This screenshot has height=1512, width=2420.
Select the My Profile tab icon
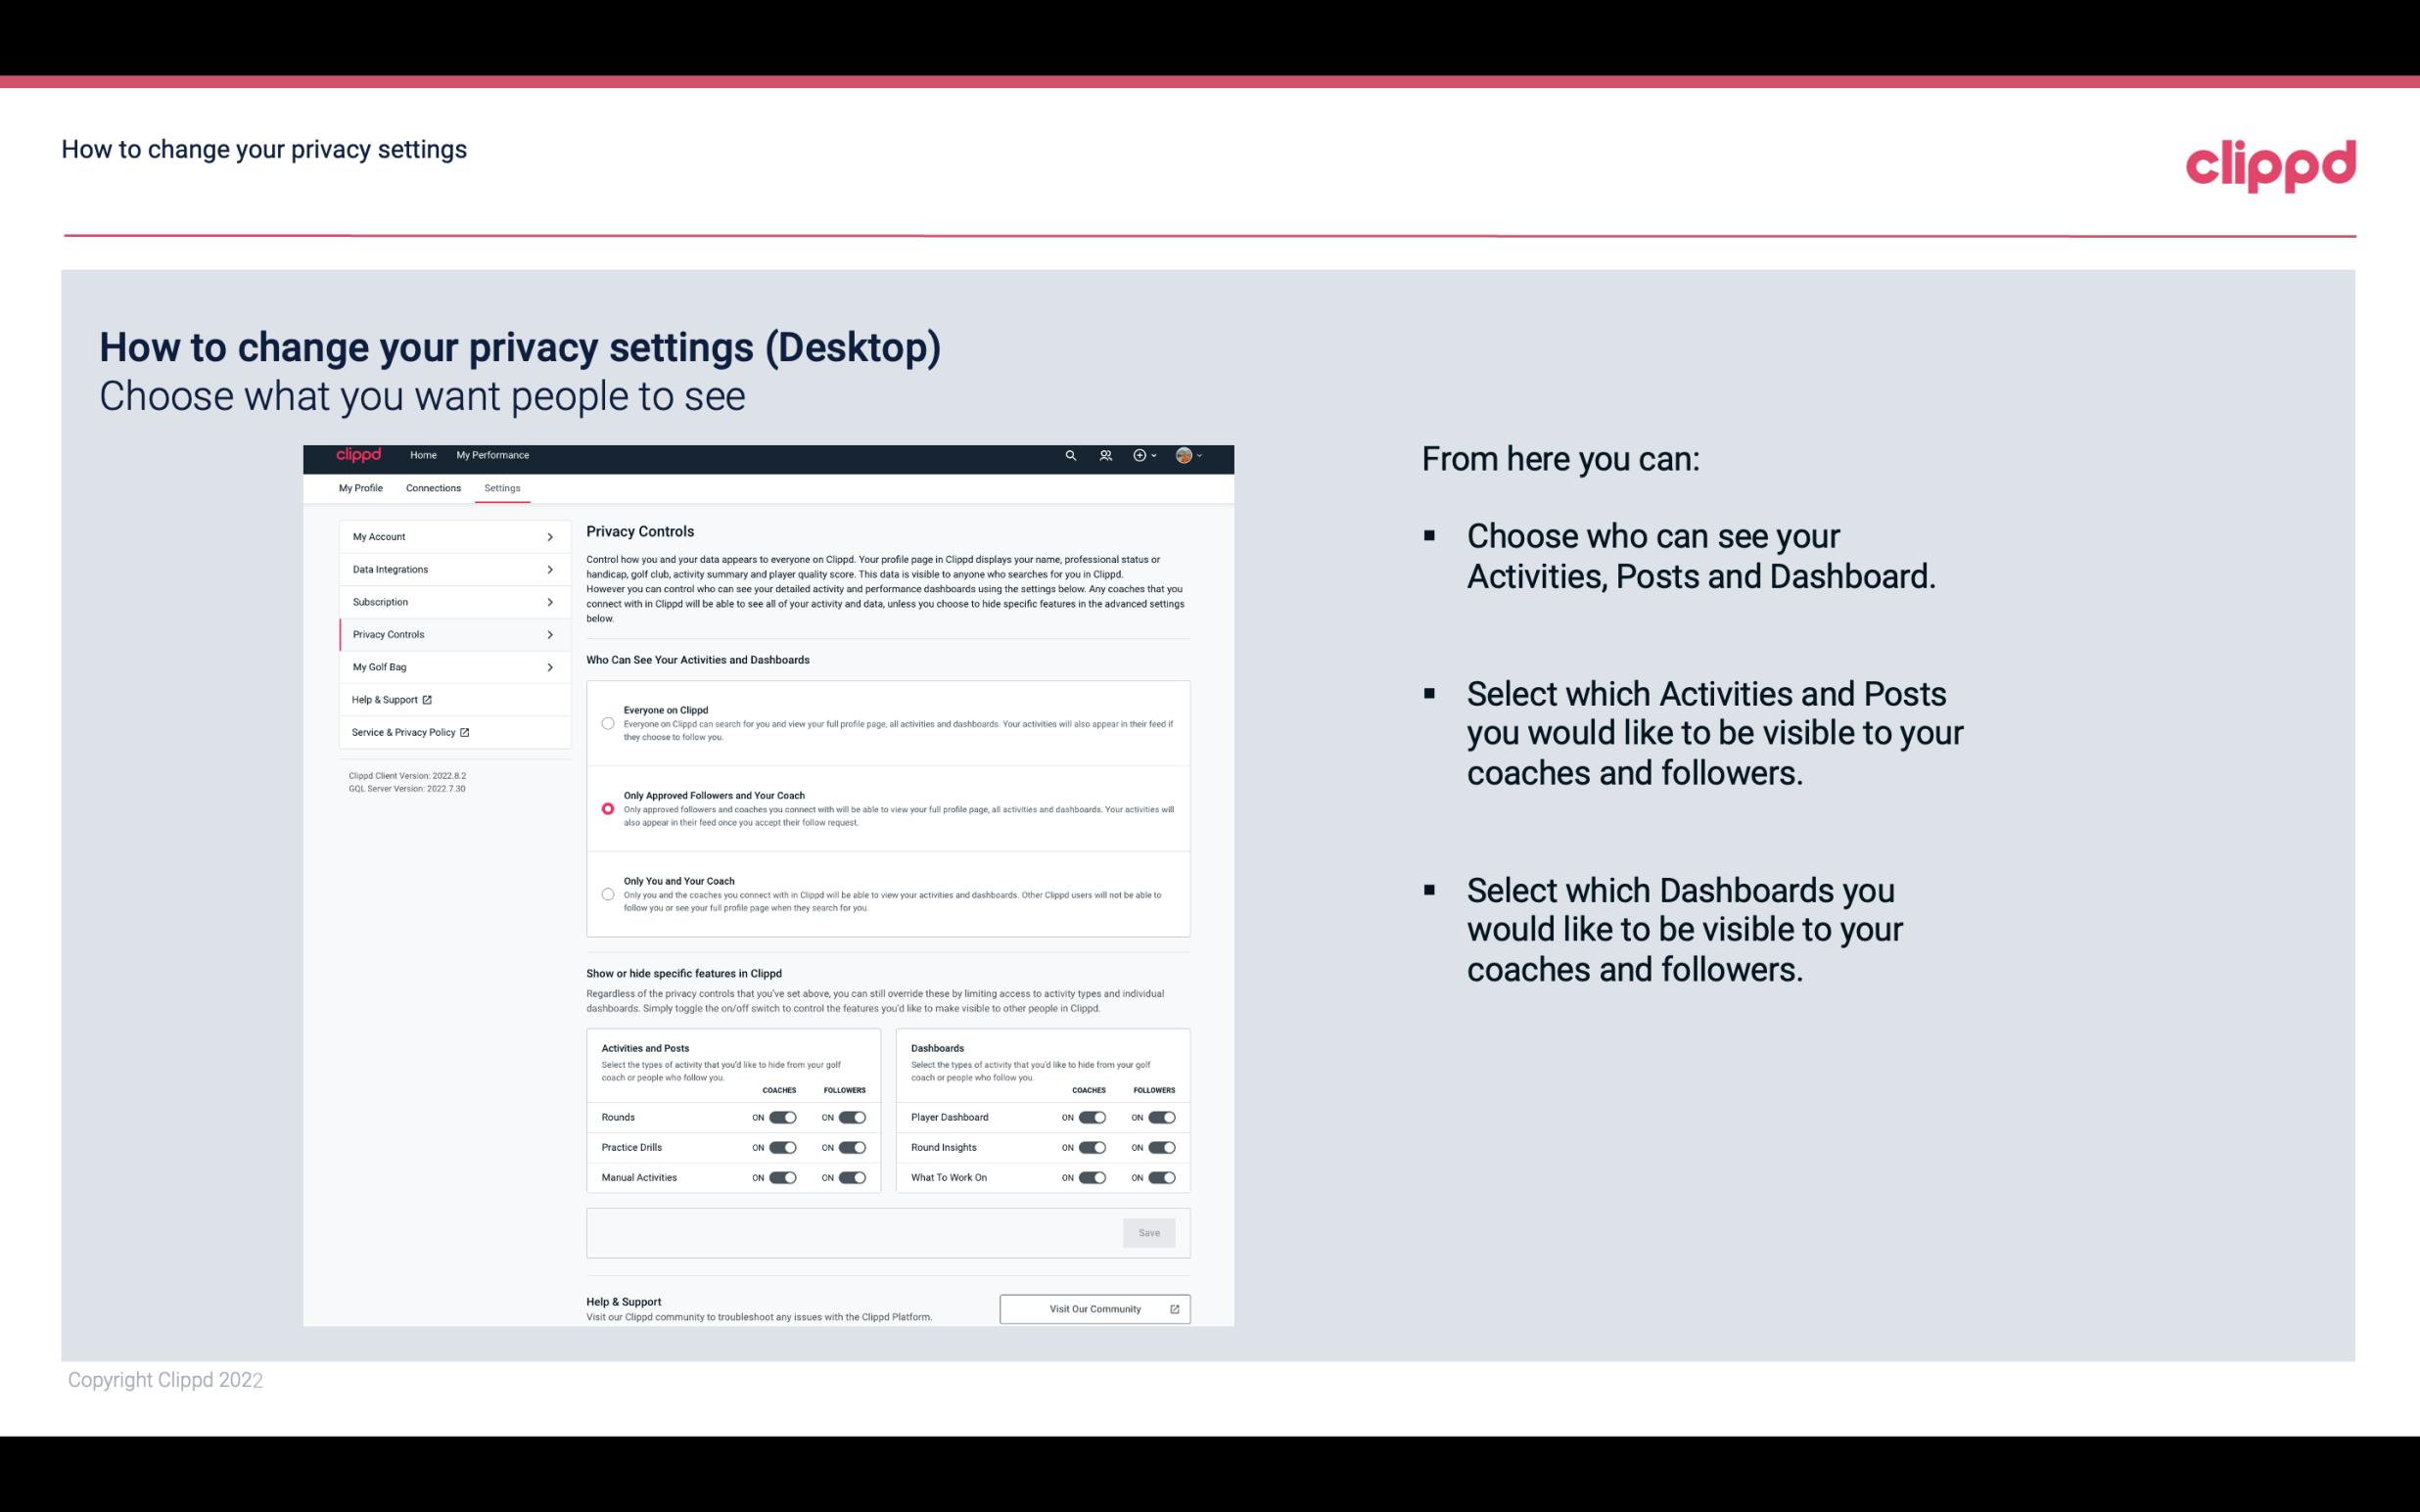[360, 487]
